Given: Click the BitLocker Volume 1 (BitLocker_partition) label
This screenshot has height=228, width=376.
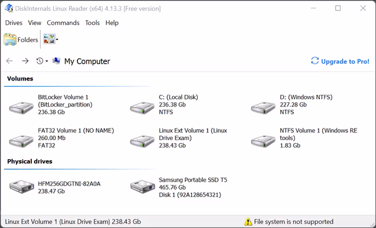Looking at the screenshot, I should coord(65,101).
